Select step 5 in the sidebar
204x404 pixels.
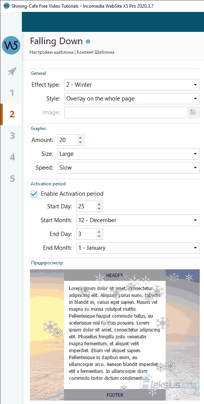click(x=12, y=179)
